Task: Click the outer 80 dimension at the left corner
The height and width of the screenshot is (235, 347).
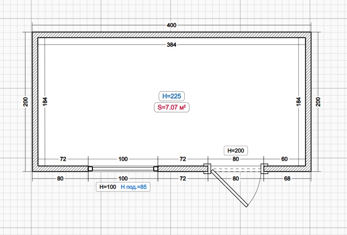Action: [x=60, y=178]
